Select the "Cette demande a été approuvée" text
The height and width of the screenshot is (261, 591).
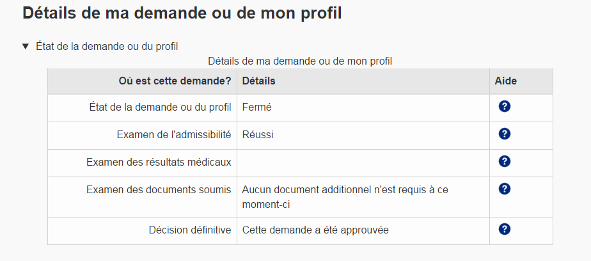click(315, 230)
